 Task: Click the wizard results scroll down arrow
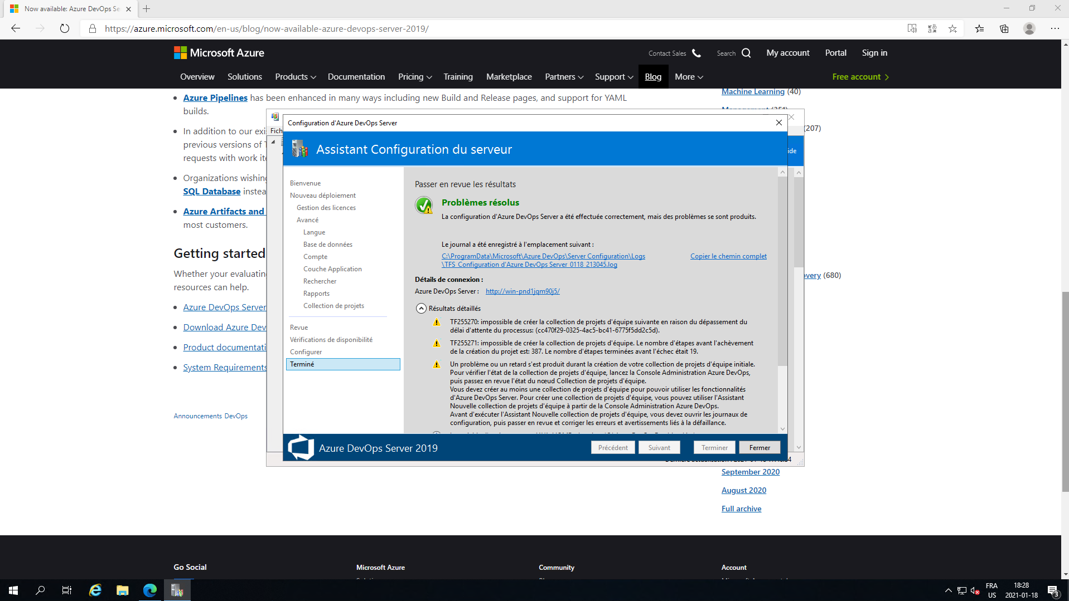tap(782, 429)
